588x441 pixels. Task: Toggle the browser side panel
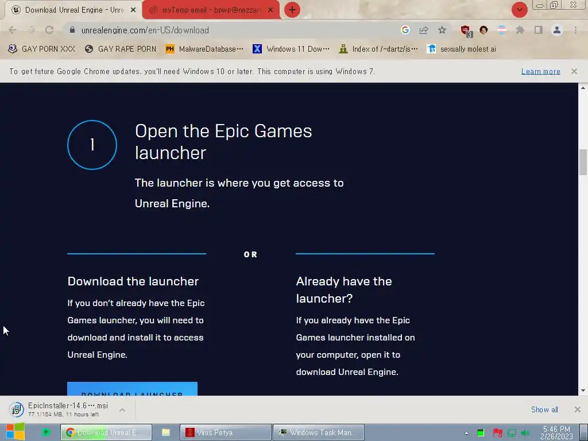[x=539, y=30]
